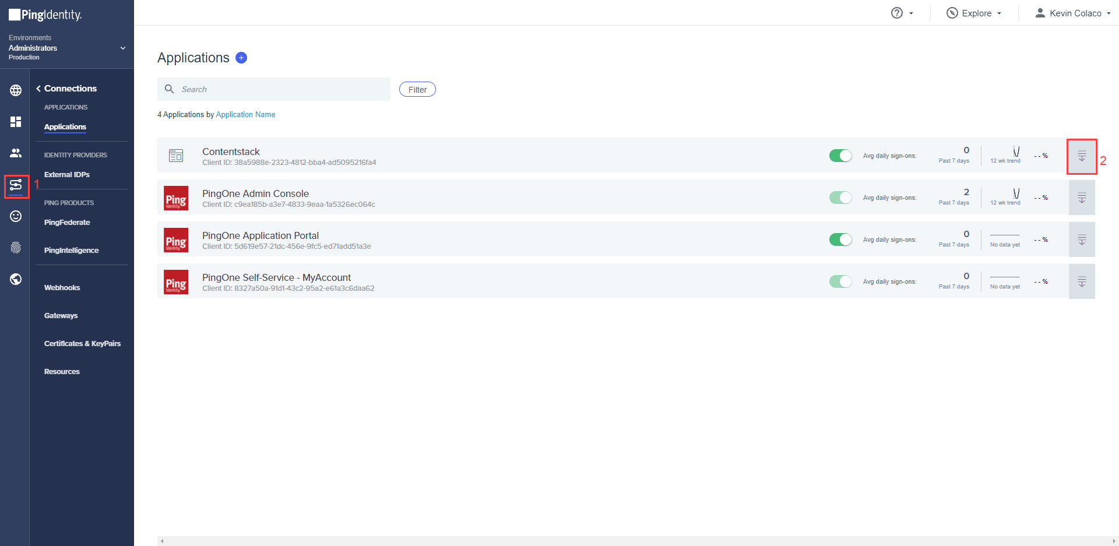This screenshot has height=546, width=1119.
Task: Click PingOne Application Portal Client ID text
Action: pyautogui.click(x=287, y=246)
